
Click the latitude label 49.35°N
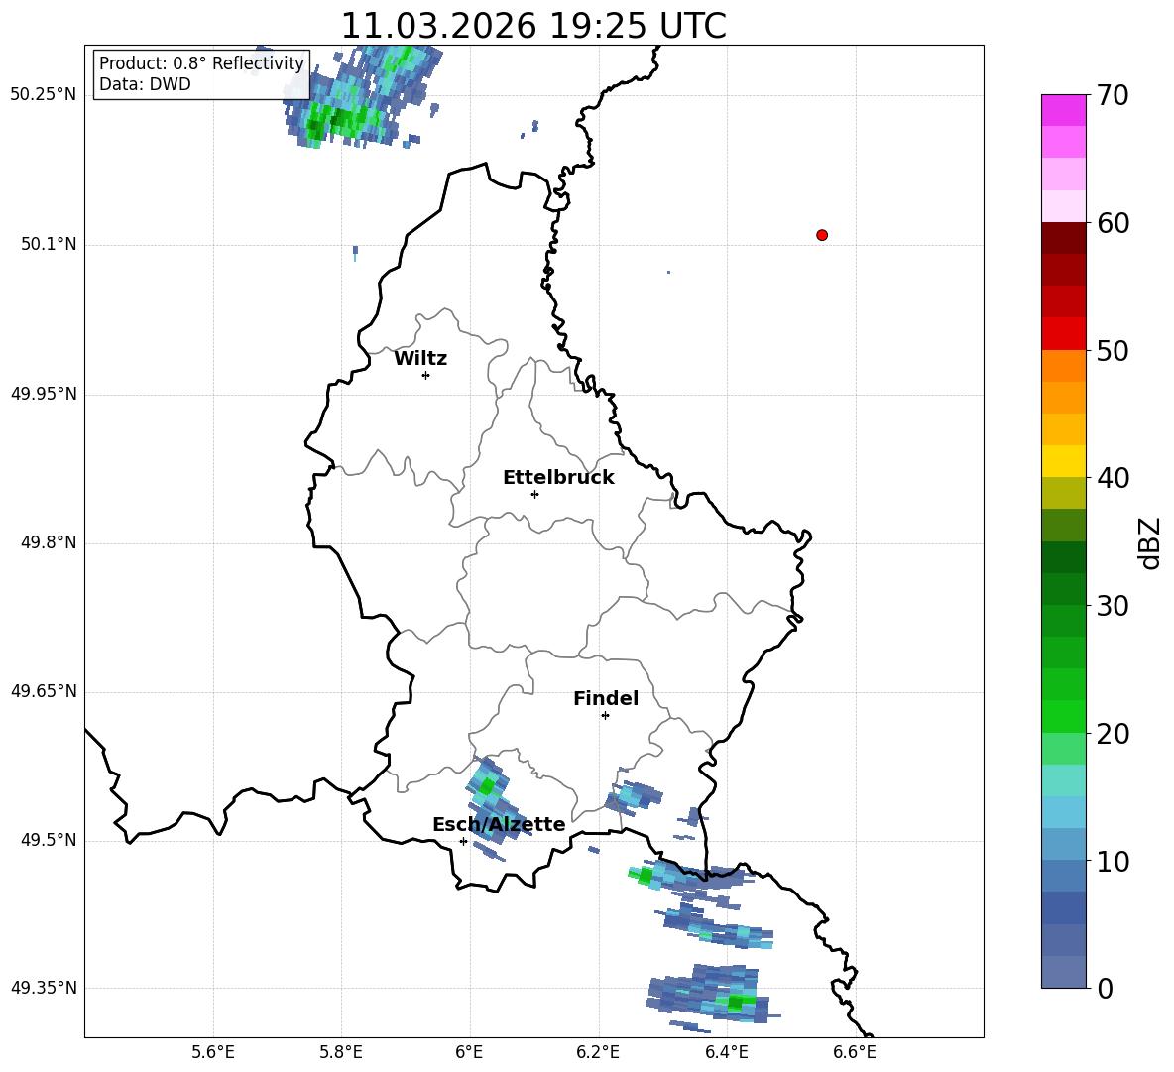pos(44,988)
